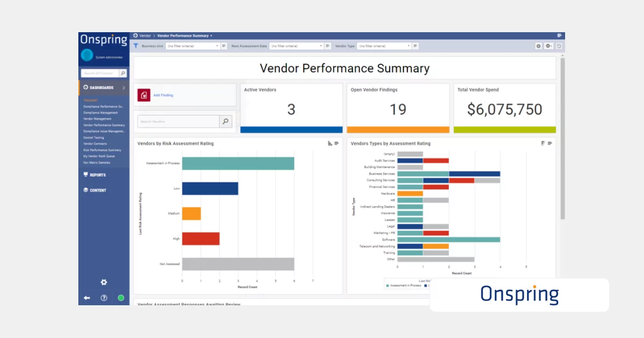Click the Vendor breadcrumb link

pos(145,35)
